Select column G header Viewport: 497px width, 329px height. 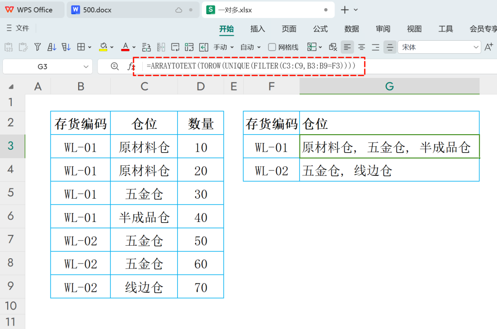[x=389, y=86]
